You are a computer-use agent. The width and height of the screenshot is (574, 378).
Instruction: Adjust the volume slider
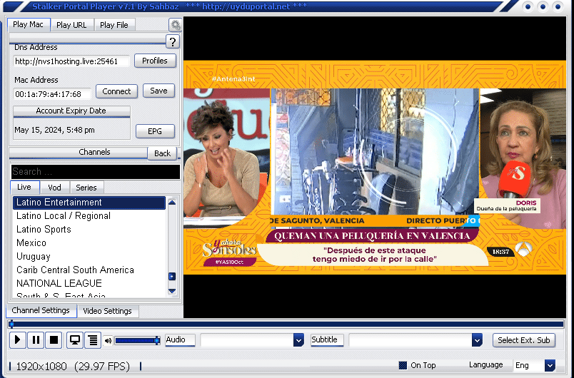click(x=137, y=341)
